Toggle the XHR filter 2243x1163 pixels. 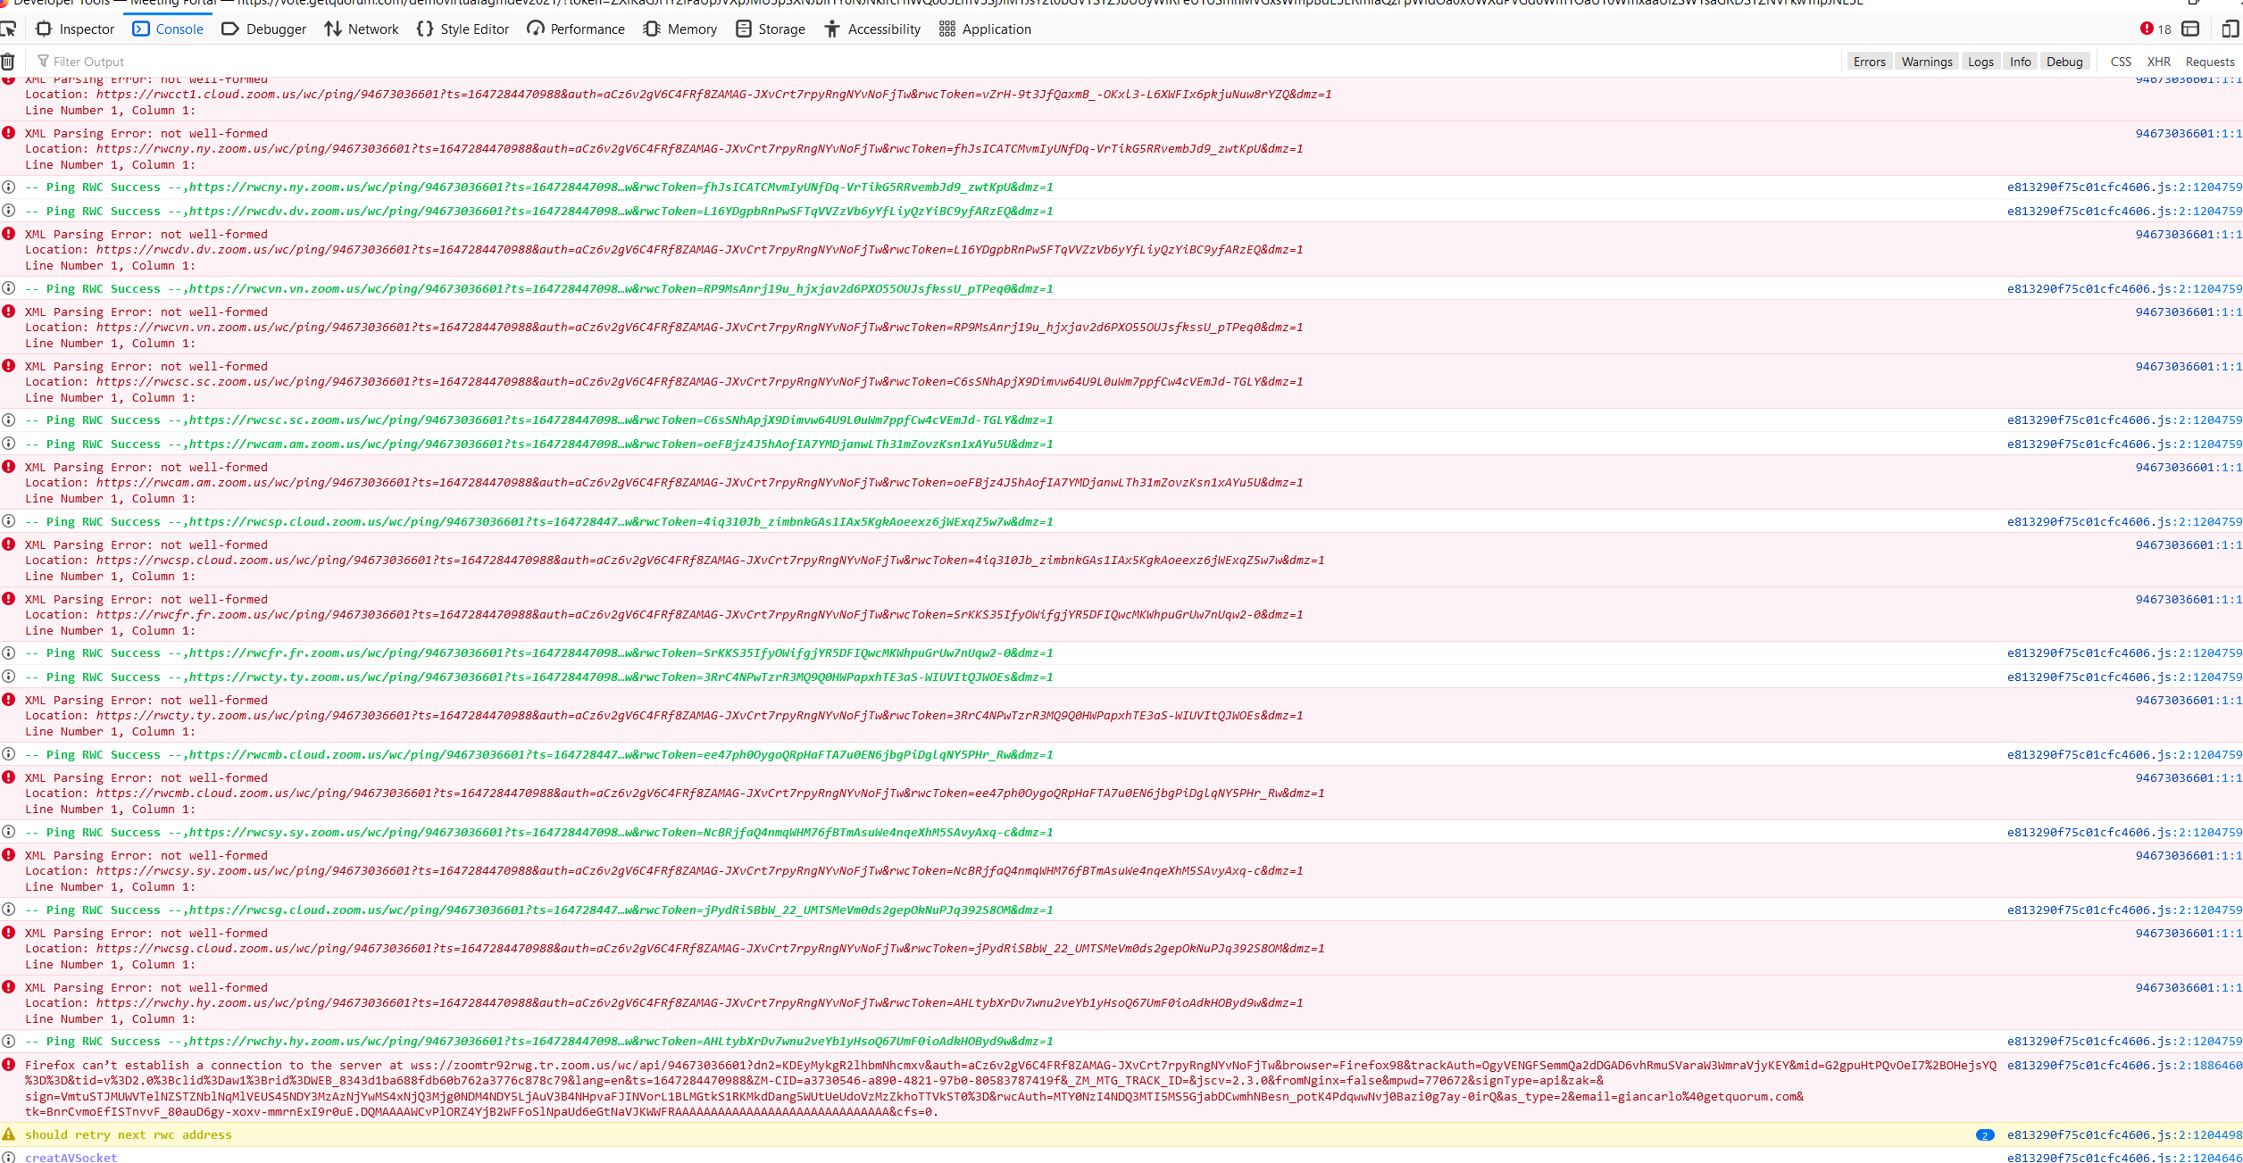[x=2158, y=62]
